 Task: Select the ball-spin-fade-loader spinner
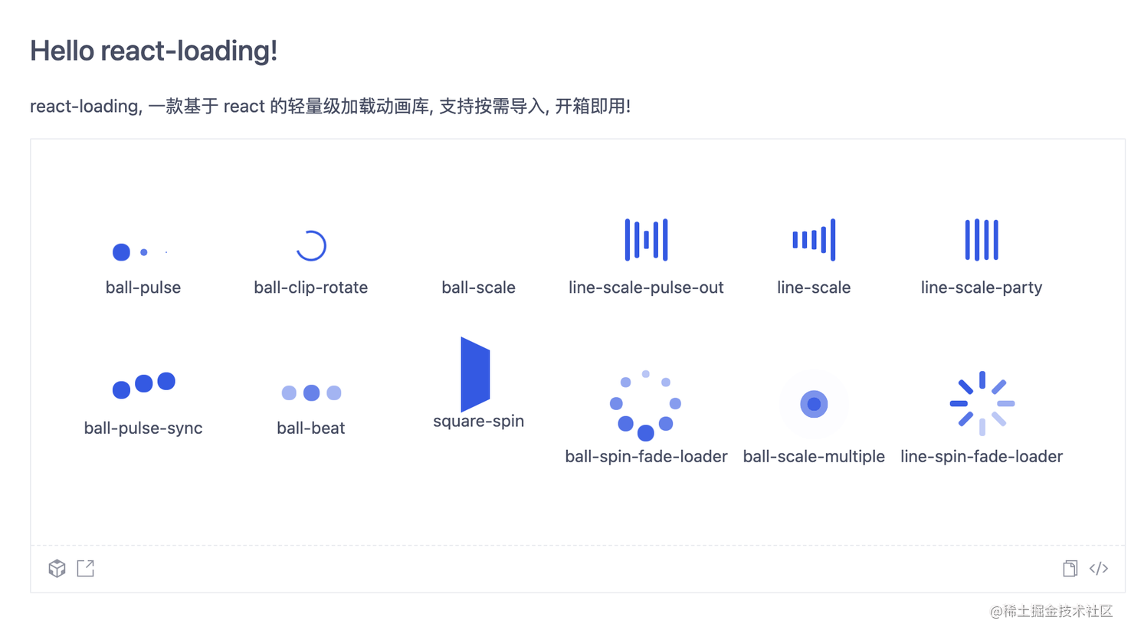click(x=646, y=405)
